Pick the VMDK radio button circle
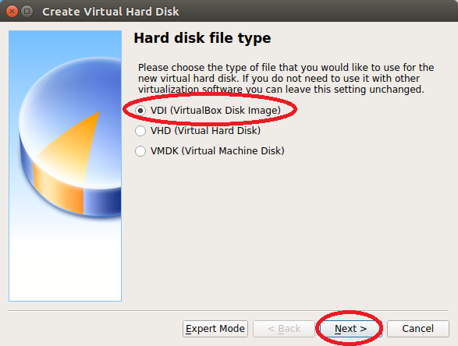458x346 pixels. 140,151
